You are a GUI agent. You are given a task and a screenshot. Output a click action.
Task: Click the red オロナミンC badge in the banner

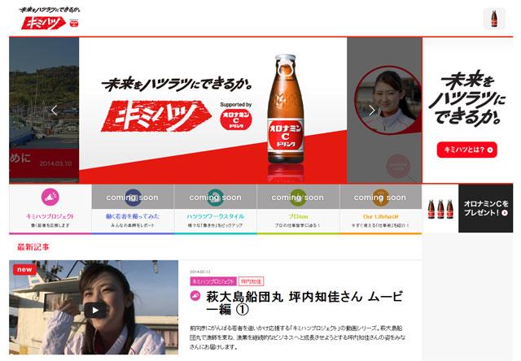pyautogui.click(x=235, y=120)
